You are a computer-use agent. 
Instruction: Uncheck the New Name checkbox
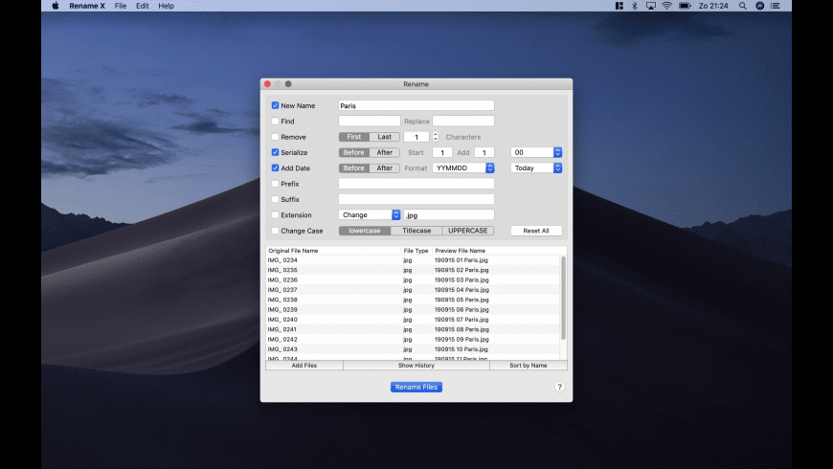click(x=275, y=105)
